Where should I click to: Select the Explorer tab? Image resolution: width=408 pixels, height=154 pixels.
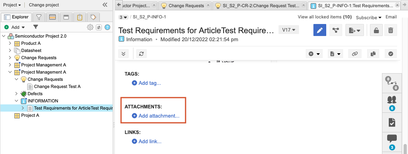click(x=17, y=17)
